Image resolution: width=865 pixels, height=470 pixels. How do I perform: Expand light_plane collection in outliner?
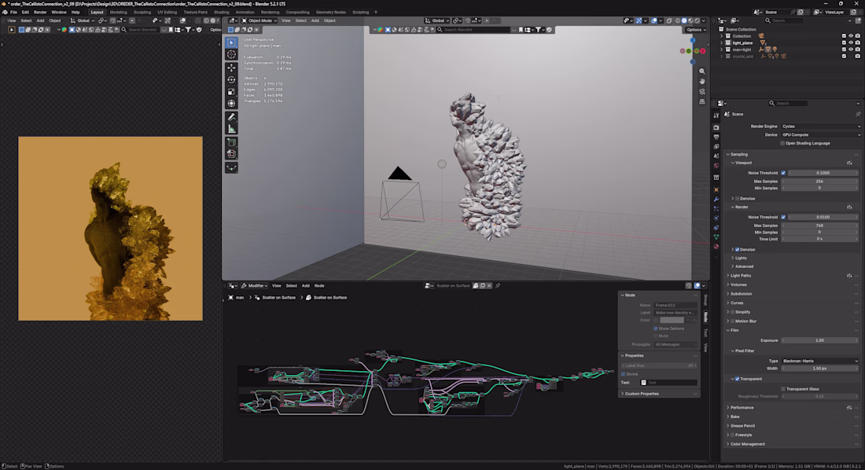[x=722, y=42]
